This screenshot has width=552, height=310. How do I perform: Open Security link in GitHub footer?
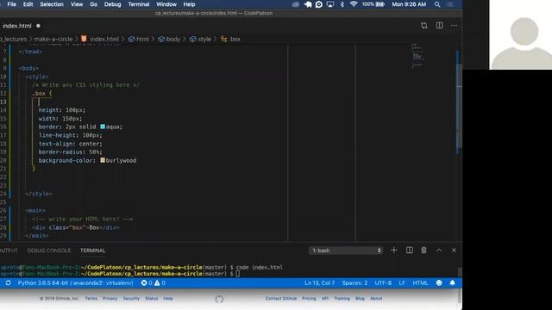point(131,299)
